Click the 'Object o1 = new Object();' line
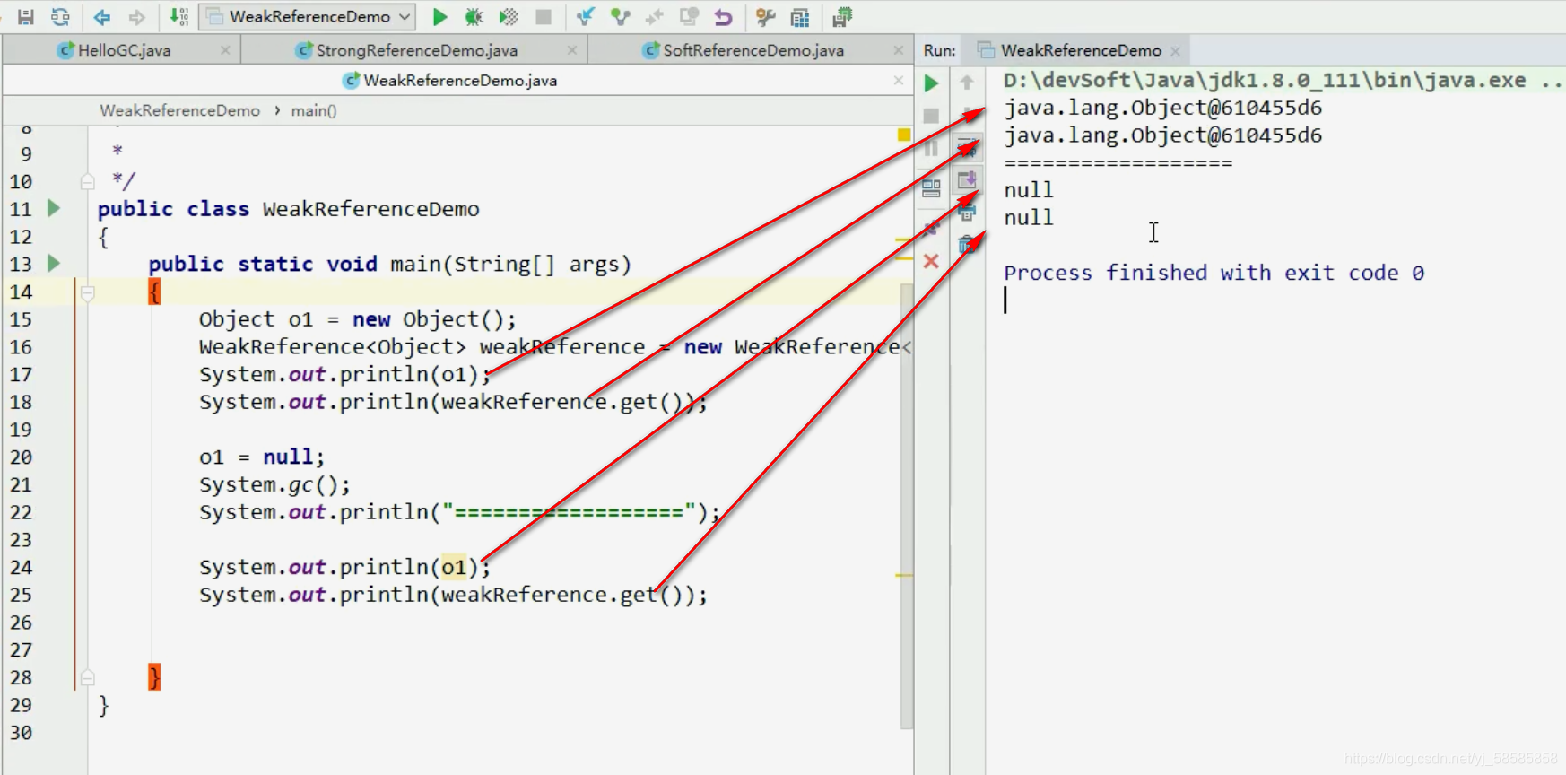This screenshot has width=1566, height=775. [x=358, y=319]
